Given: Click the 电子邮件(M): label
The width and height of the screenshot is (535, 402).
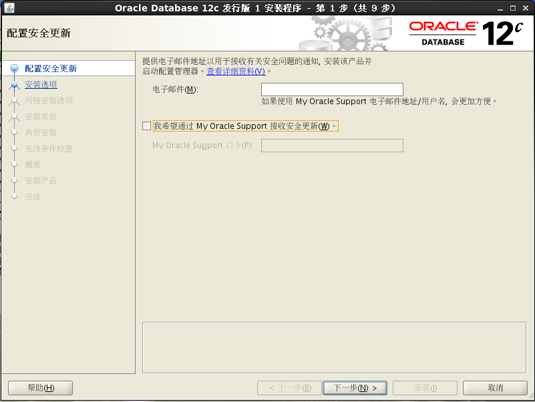Looking at the screenshot, I should 175,89.
